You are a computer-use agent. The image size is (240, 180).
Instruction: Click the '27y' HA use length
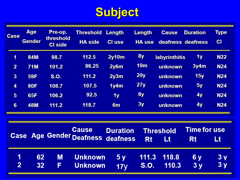pos(141,85)
